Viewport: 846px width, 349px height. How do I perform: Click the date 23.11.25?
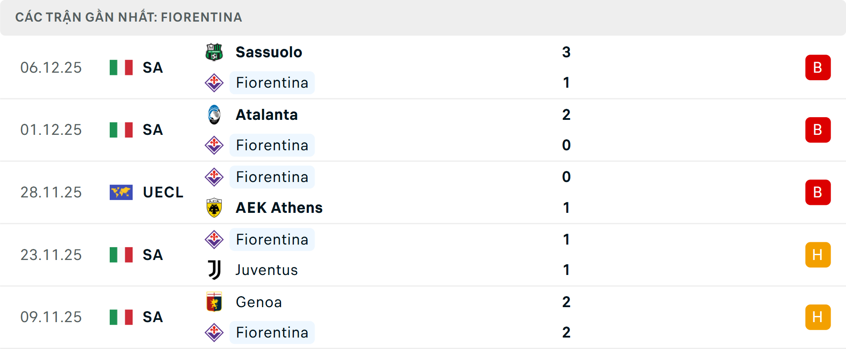click(x=51, y=255)
